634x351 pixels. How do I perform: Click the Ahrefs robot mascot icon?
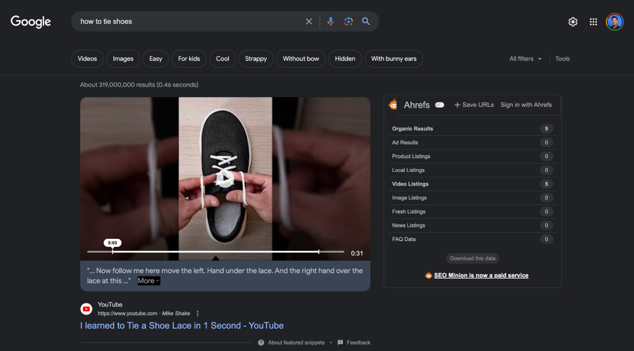pyautogui.click(x=393, y=105)
